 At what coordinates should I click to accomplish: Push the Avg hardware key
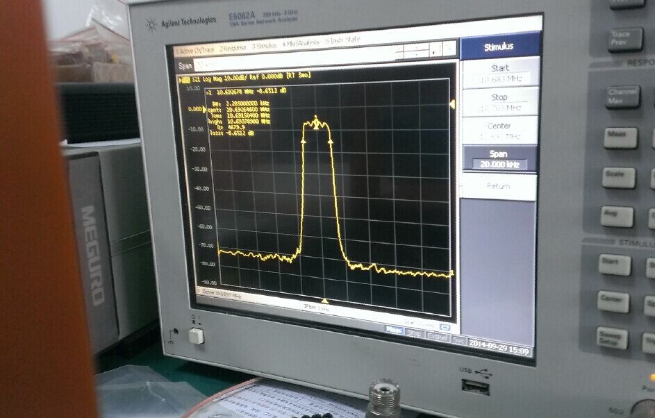[x=617, y=217]
